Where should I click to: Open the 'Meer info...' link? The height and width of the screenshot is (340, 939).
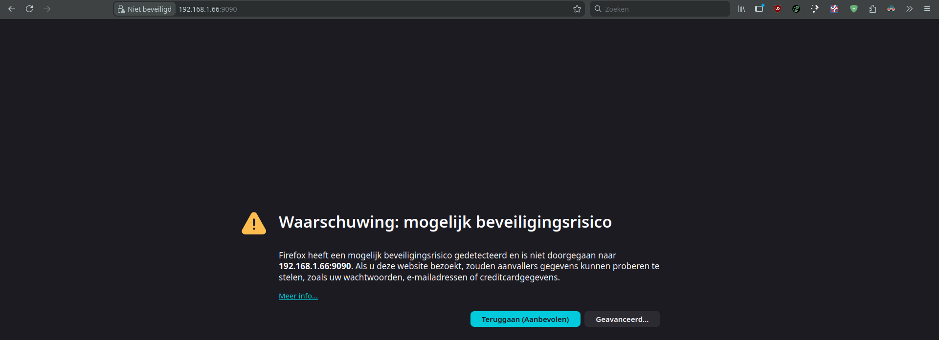point(298,296)
